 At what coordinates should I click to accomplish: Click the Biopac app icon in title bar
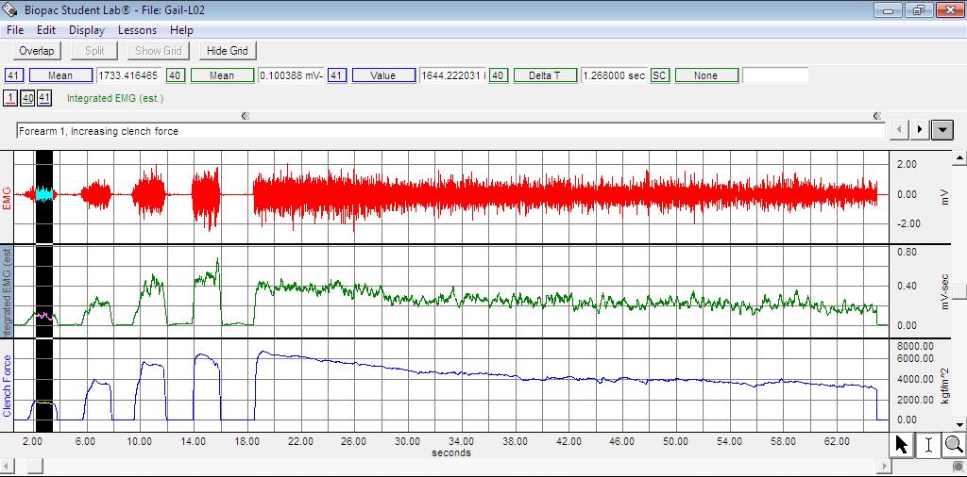[x=9, y=9]
